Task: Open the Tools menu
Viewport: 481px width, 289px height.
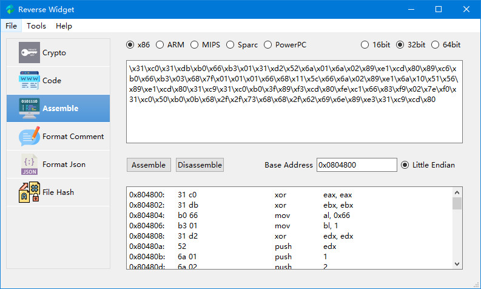Action: 36,25
